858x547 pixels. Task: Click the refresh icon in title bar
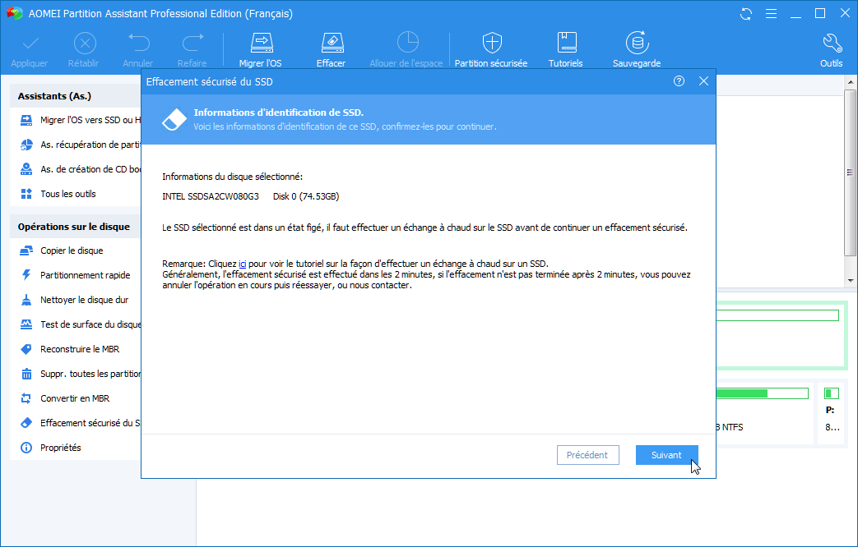[x=746, y=14]
